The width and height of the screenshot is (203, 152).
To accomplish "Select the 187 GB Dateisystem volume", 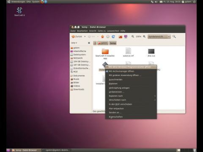I will pos(81,65).
